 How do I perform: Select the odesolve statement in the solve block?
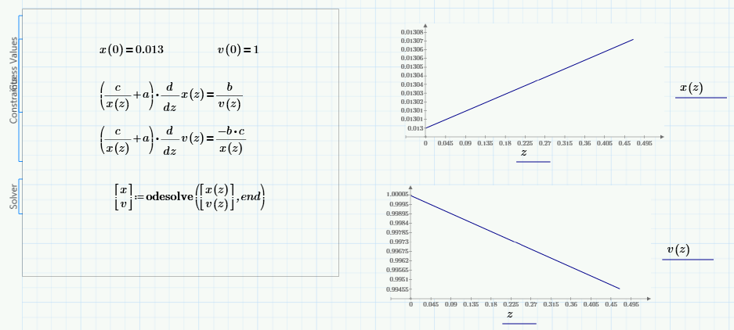click(190, 197)
